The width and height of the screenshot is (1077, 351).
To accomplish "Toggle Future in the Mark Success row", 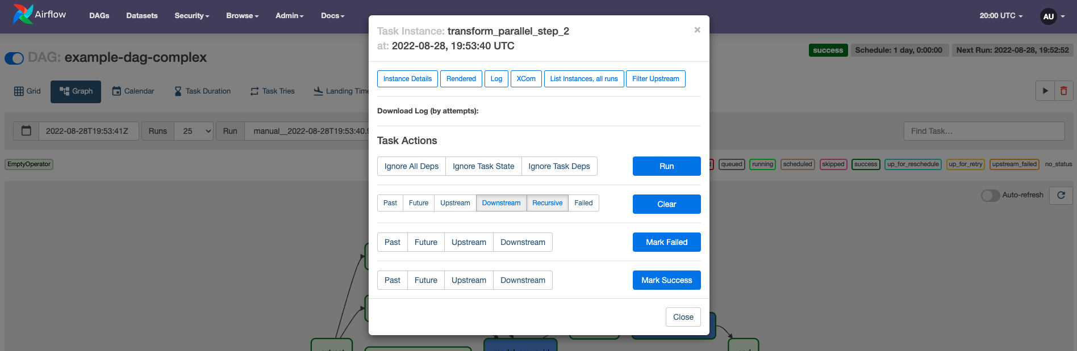I will point(426,280).
